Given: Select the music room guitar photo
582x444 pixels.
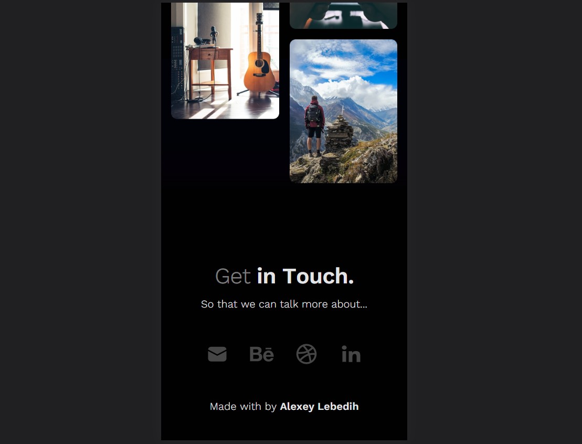Looking at the screenshot, I should (x=225, y=60).
